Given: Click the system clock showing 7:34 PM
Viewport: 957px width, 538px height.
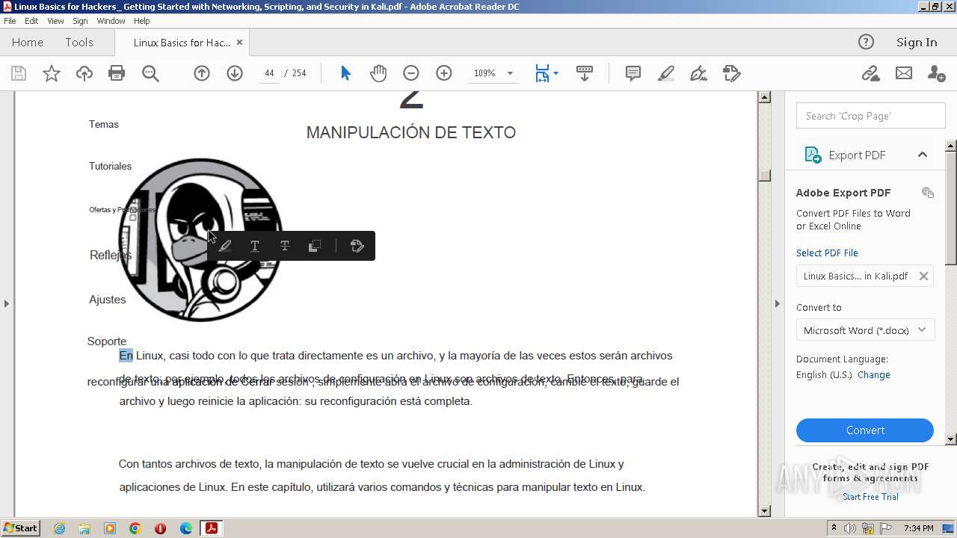Looking at the screenshot, I should tap(918, 528).
